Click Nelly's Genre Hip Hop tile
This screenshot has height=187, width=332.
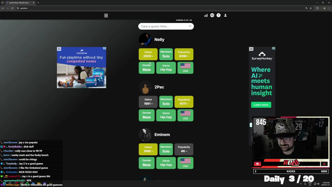(166, 68)
